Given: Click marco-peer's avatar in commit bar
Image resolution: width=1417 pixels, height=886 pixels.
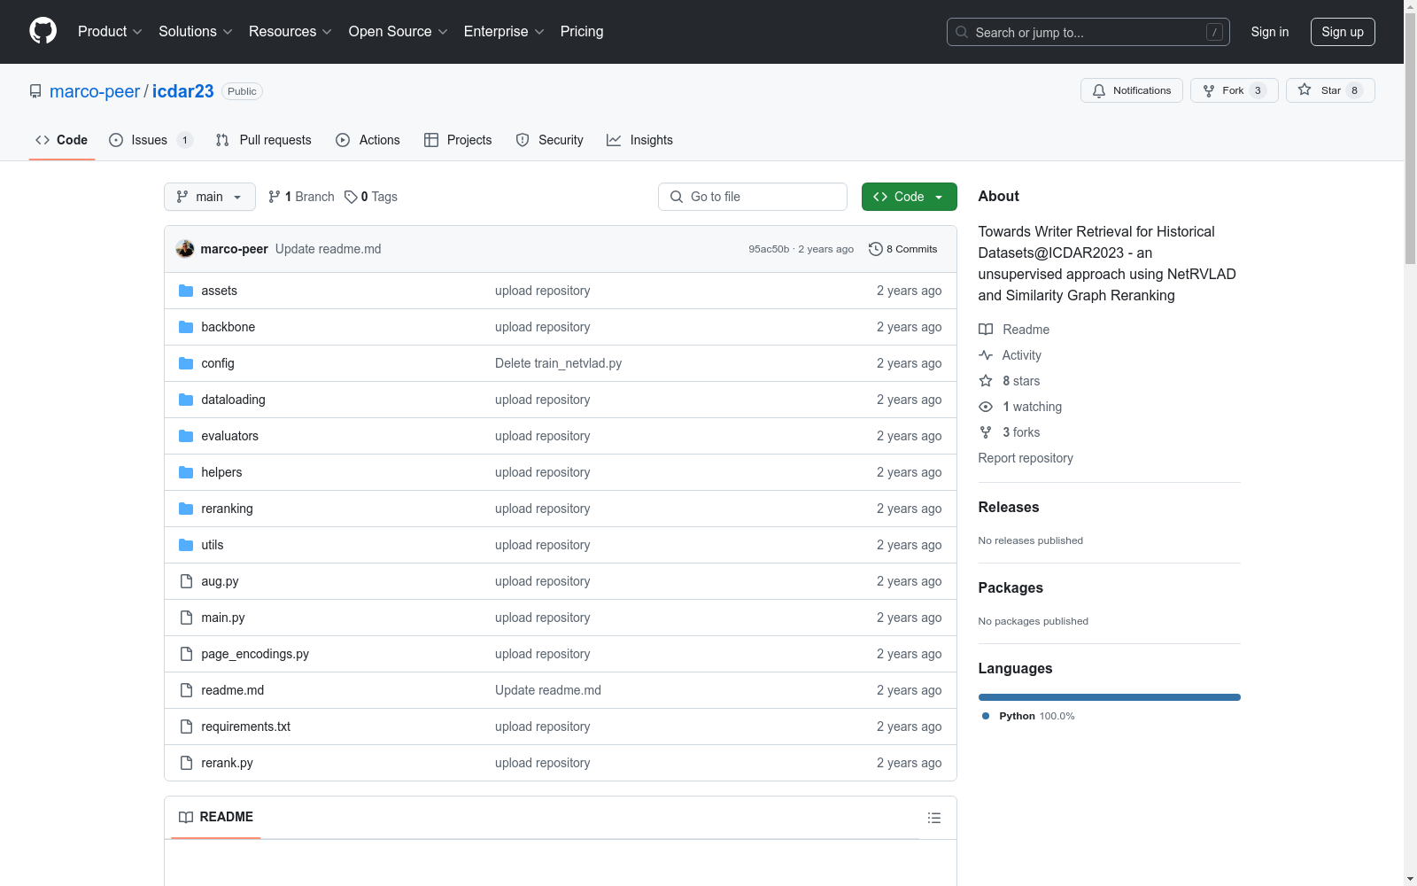Looking at the screenshot, I should pos(185,249).
